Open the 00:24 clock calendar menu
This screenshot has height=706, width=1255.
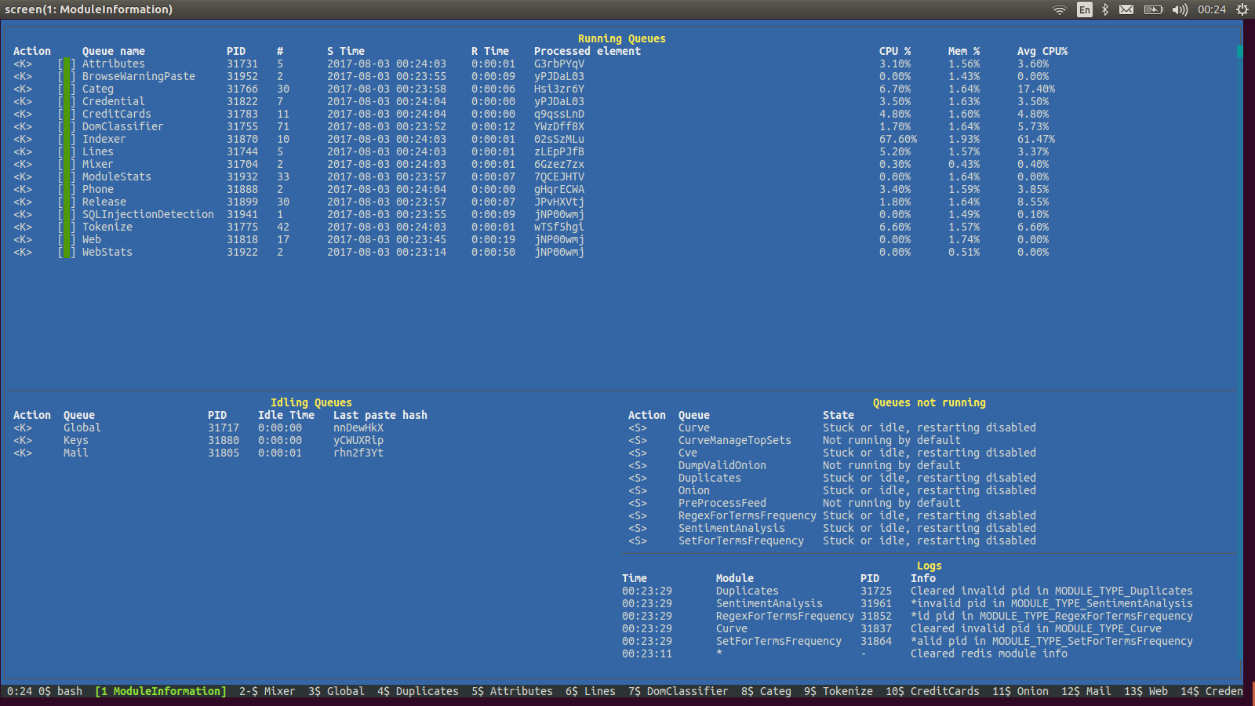[1212, 9]
